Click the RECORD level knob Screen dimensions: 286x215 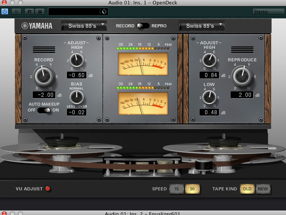[44, 76]
